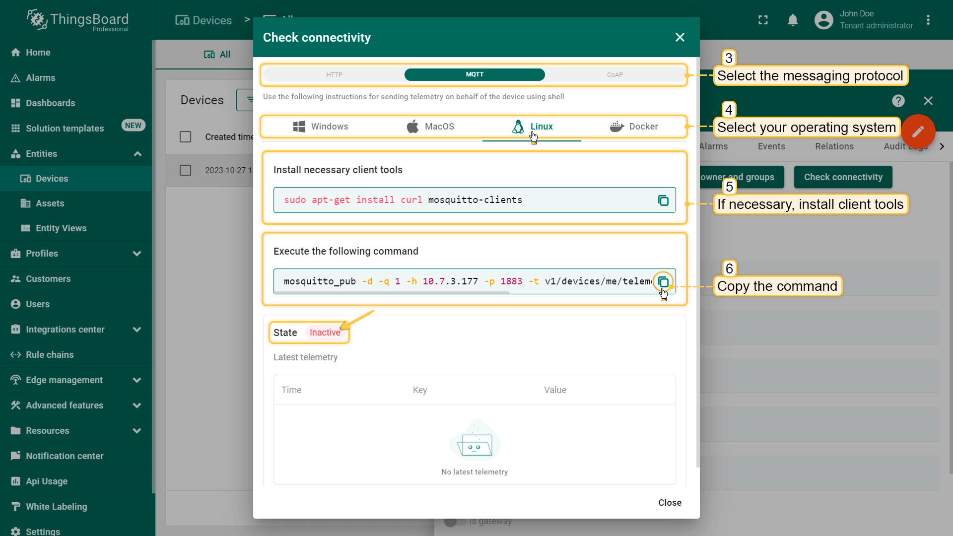Screen dimensions: 953x536
Task: Copy the mosquitto_pub command
Action: click(x=663, y=282)
